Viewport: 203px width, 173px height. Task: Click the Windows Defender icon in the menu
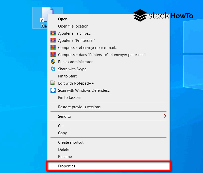pos(53,90)
